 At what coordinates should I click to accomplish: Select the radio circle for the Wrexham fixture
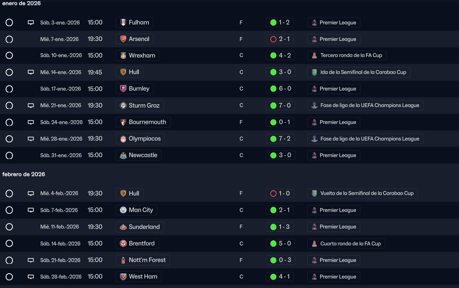[x=9, y=55]
